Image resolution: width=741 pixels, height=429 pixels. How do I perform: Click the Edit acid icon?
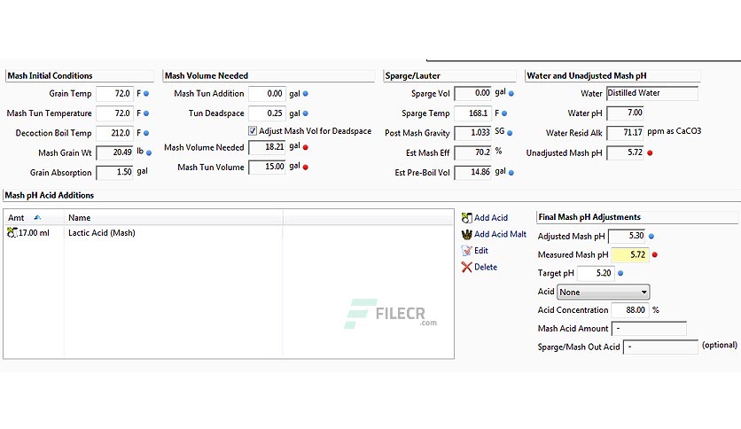[x=466, y=251]
